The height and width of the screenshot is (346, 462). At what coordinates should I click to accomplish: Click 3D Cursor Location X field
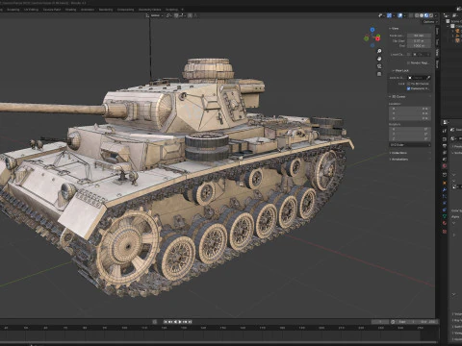click(410, 109)
